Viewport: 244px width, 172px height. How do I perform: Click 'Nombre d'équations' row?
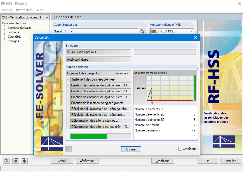165,130
